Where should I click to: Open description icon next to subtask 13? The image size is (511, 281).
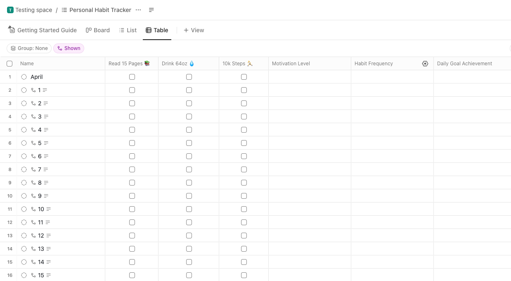coord(49,249)
